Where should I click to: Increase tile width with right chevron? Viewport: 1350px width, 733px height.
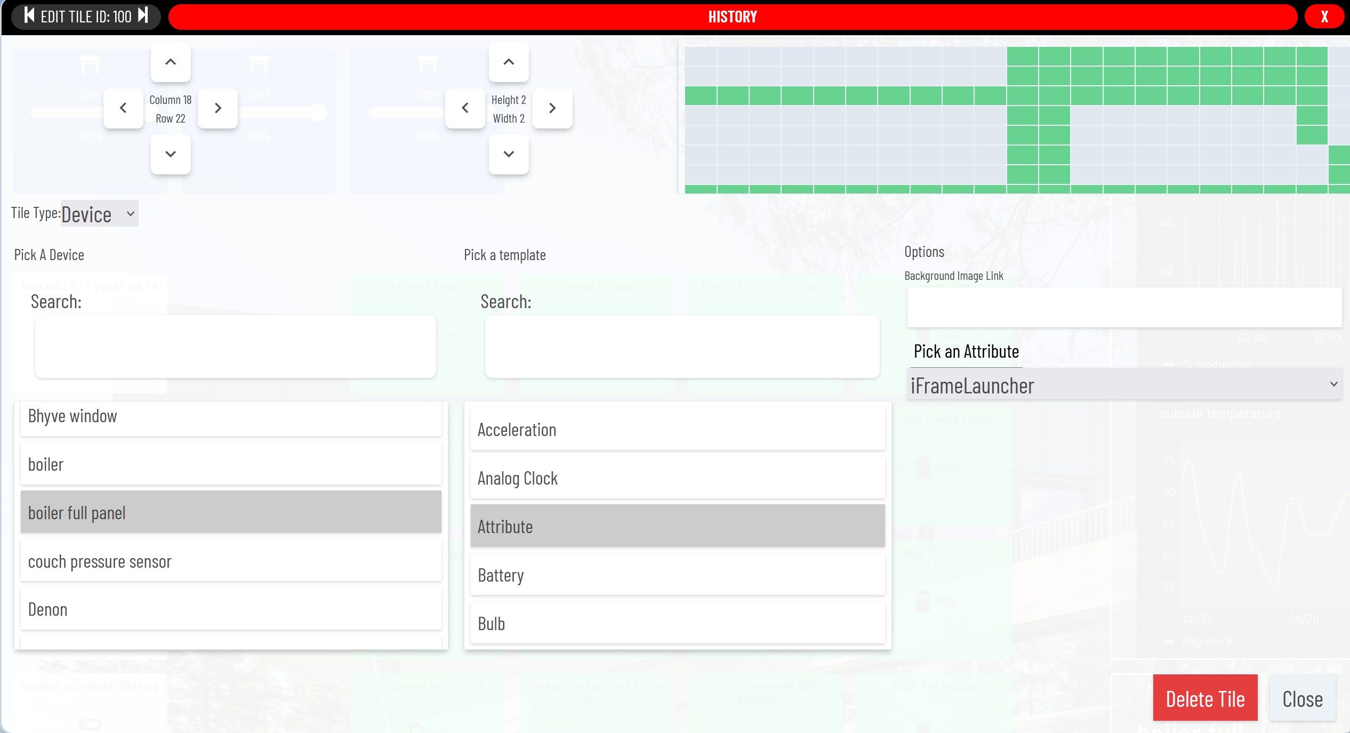click(552, 108)
